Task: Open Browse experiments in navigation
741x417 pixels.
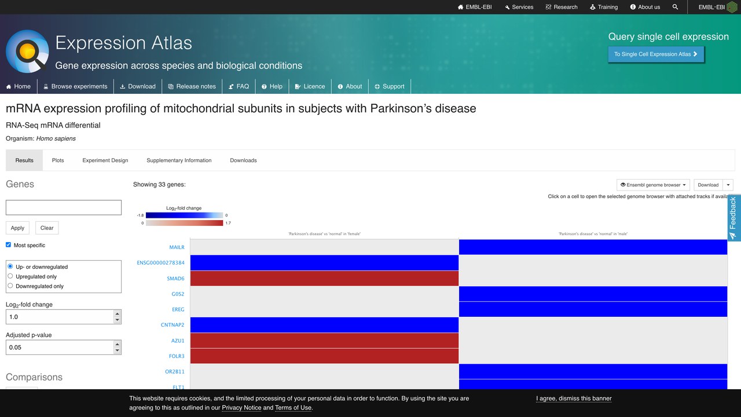Action: coord(76,86)
